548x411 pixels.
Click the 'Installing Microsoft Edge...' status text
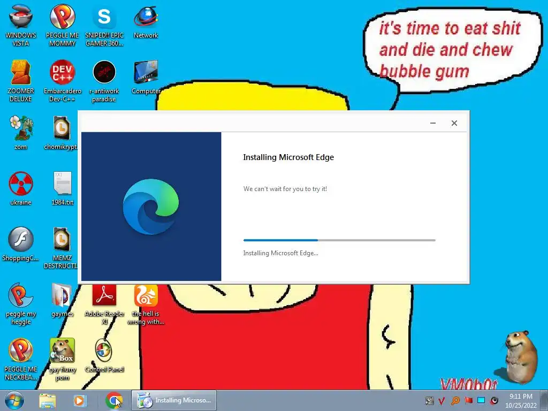[280, 253]
